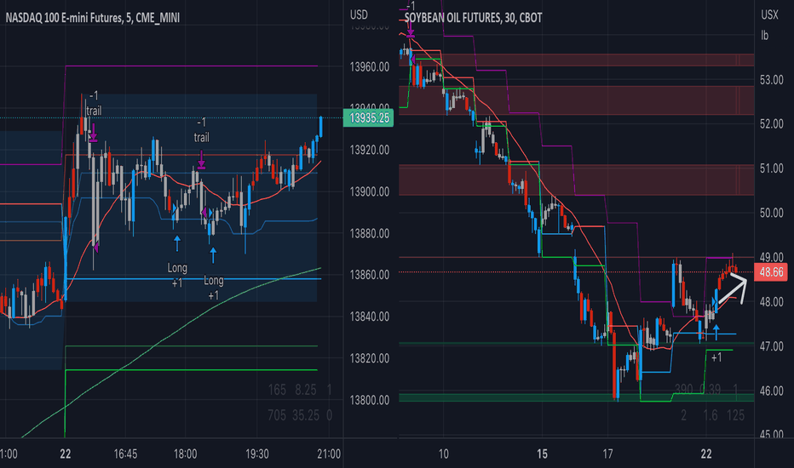Click the 53.00 price axis value
The image size is (794, 468).
pyautogui.click(x=771, y=80)
